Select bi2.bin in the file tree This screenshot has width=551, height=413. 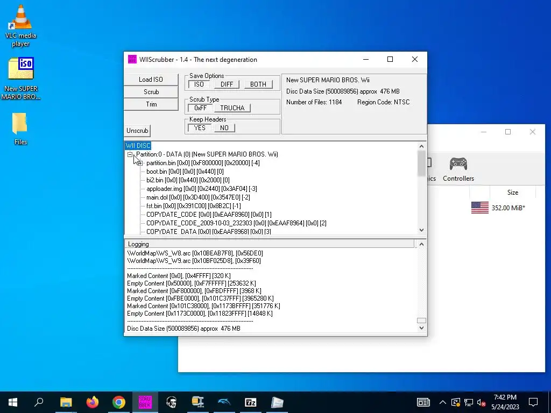188,180
